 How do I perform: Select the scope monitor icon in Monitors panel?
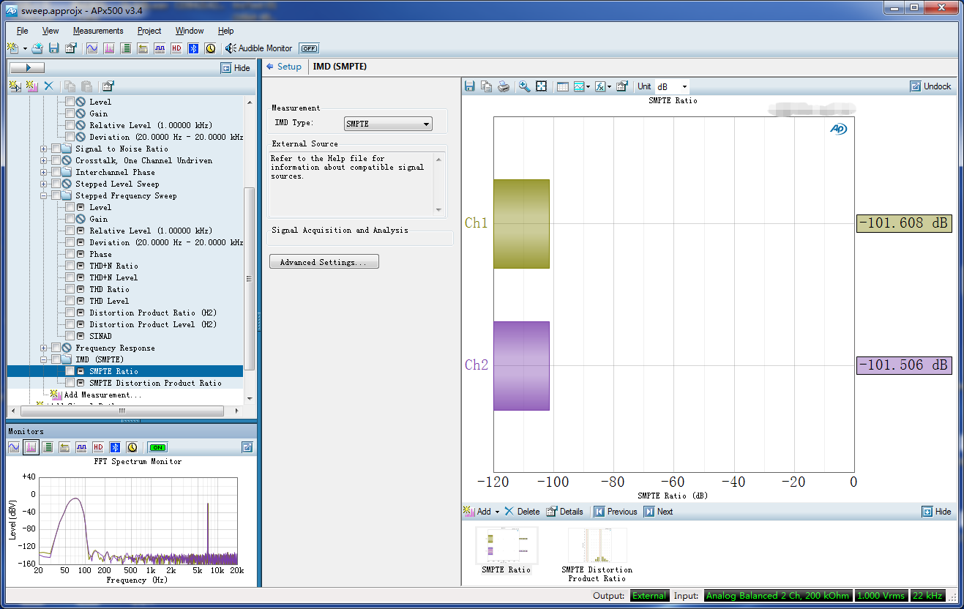(x=14, y=447)
